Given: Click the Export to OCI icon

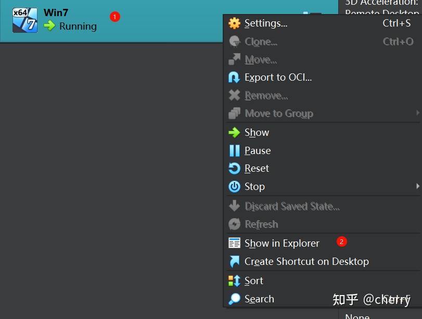Looking at the screenshot, I should pyautogui.click(x=234, y=77).
